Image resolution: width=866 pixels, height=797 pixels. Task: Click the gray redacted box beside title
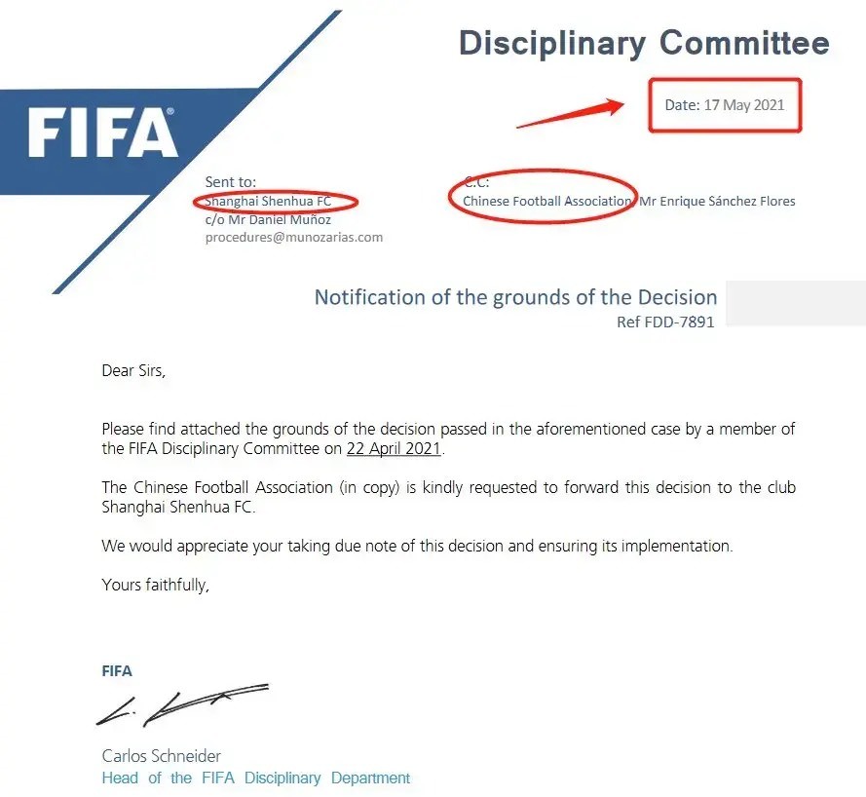(795, 303)
